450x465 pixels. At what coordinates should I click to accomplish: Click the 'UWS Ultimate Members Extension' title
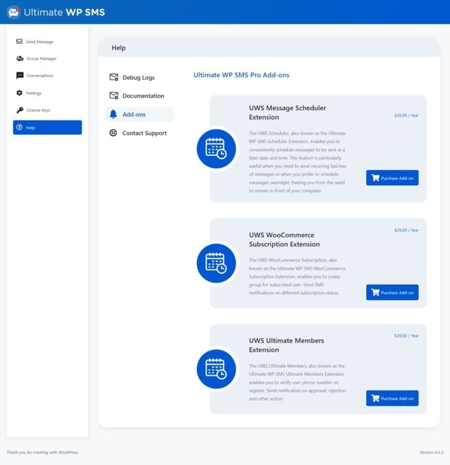[x=287, y=345]
